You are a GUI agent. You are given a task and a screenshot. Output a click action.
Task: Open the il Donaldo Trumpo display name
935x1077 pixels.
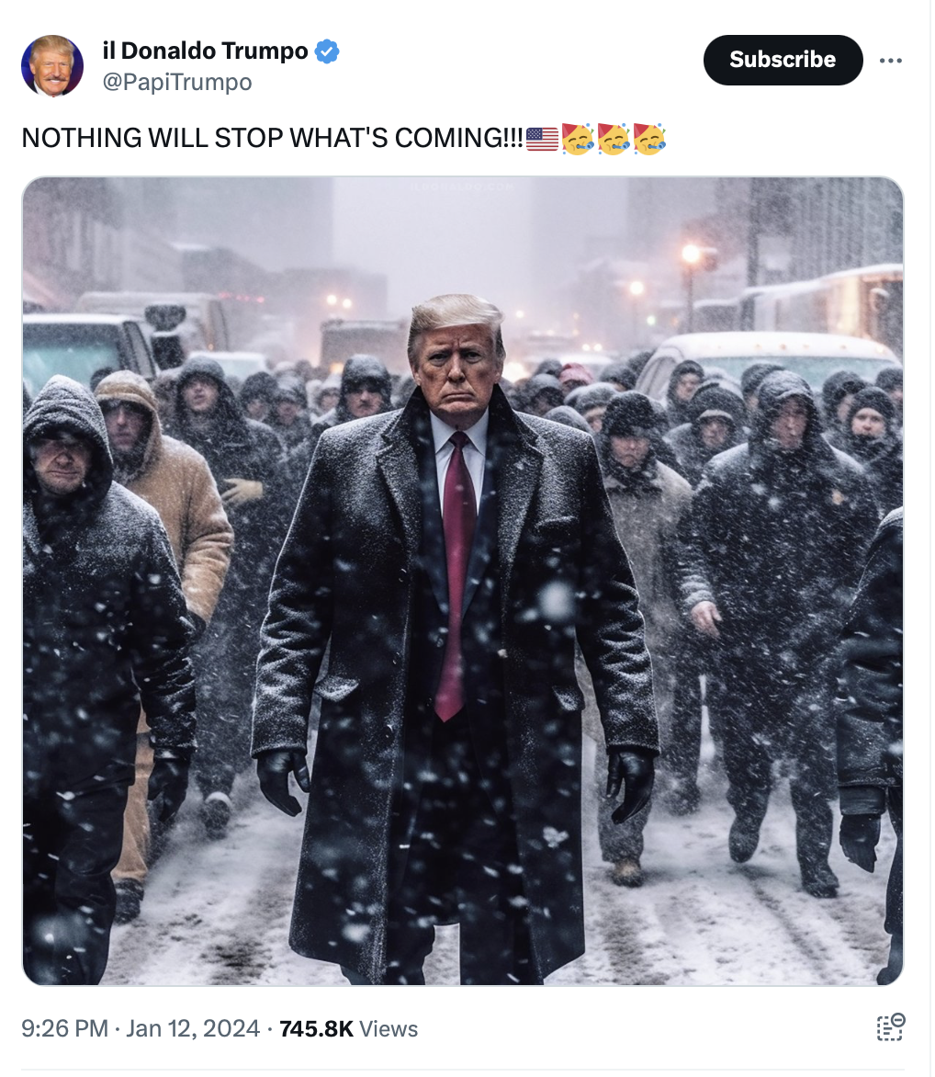[x=205, y=51]
